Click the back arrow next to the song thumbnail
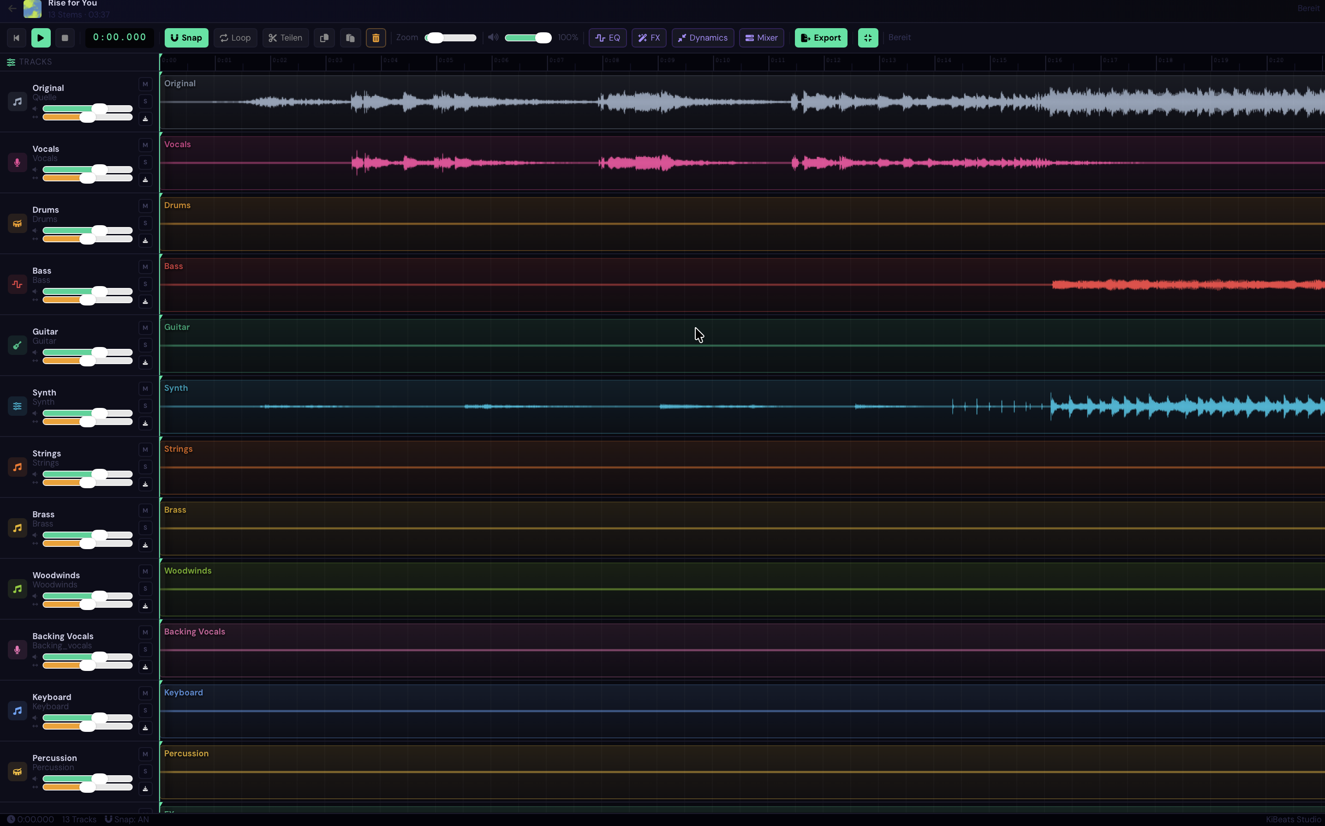This screenshot has width=1325, height=826. pyautogui.click(x=12, y=8)
